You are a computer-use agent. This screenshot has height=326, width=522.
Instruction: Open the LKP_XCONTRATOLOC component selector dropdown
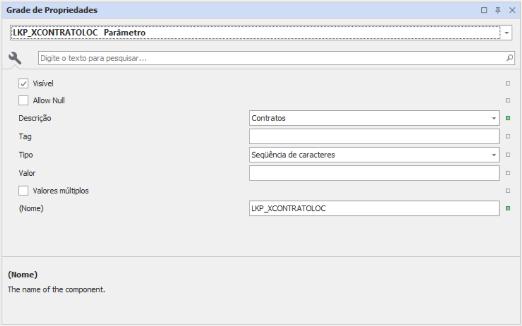click(507, 33)
